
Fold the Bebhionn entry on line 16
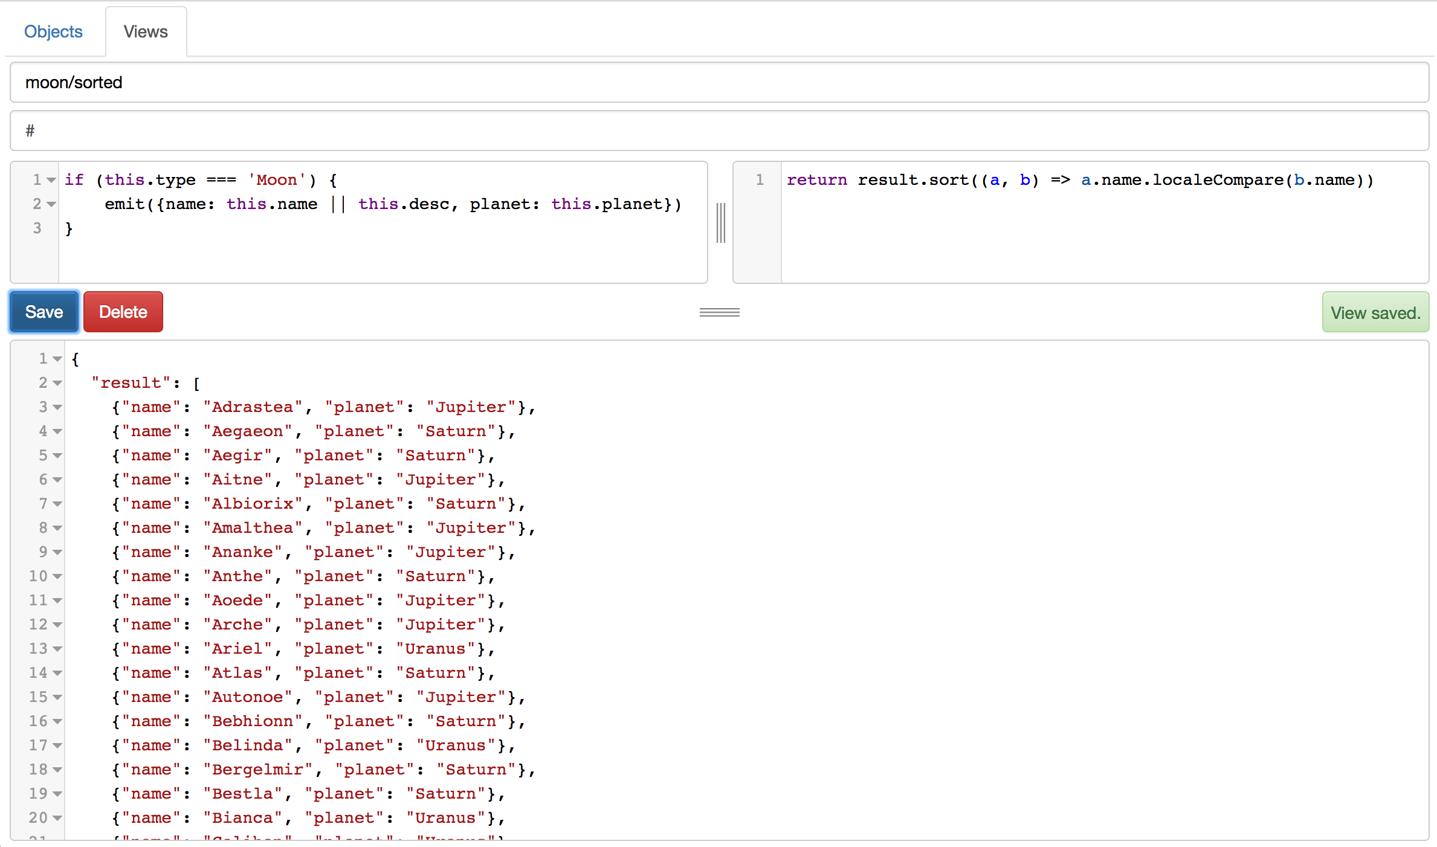tap(57, 721)
